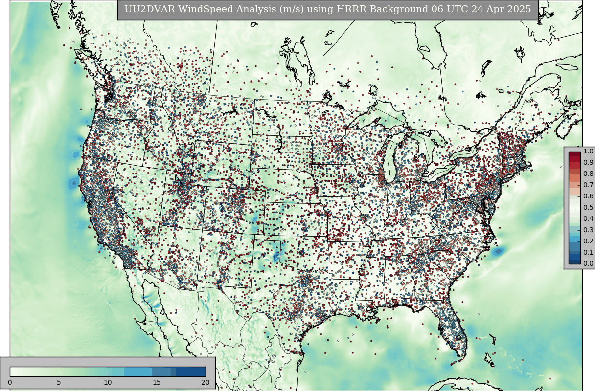Click the 0.3 label on the vertical colorbar
The image size is (595, 391).
(x=588, y=230)
